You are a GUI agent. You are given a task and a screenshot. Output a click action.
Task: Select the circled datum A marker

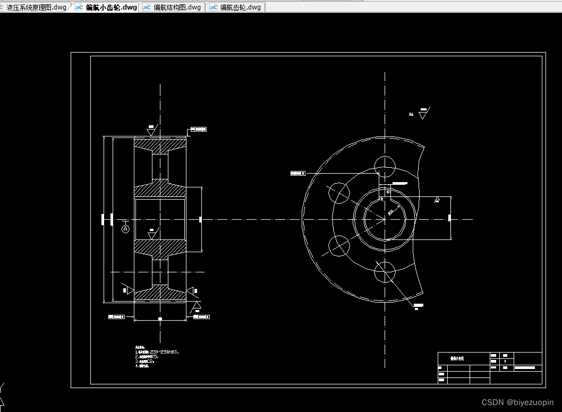[x=125, y=229]
